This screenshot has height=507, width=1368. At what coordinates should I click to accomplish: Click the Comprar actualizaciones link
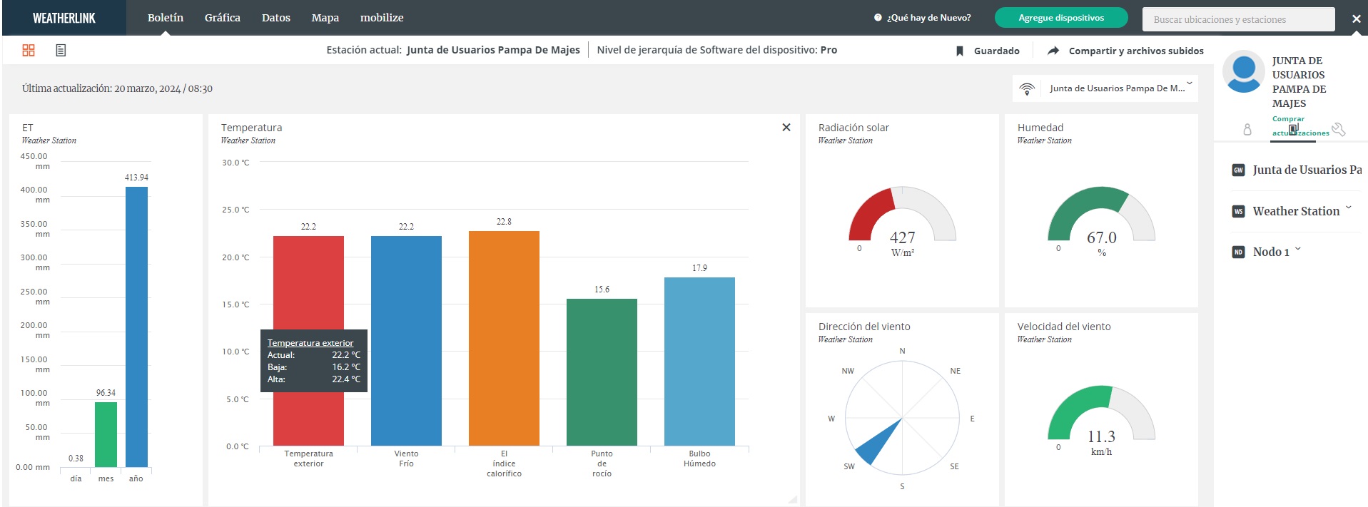point(1288,119)
